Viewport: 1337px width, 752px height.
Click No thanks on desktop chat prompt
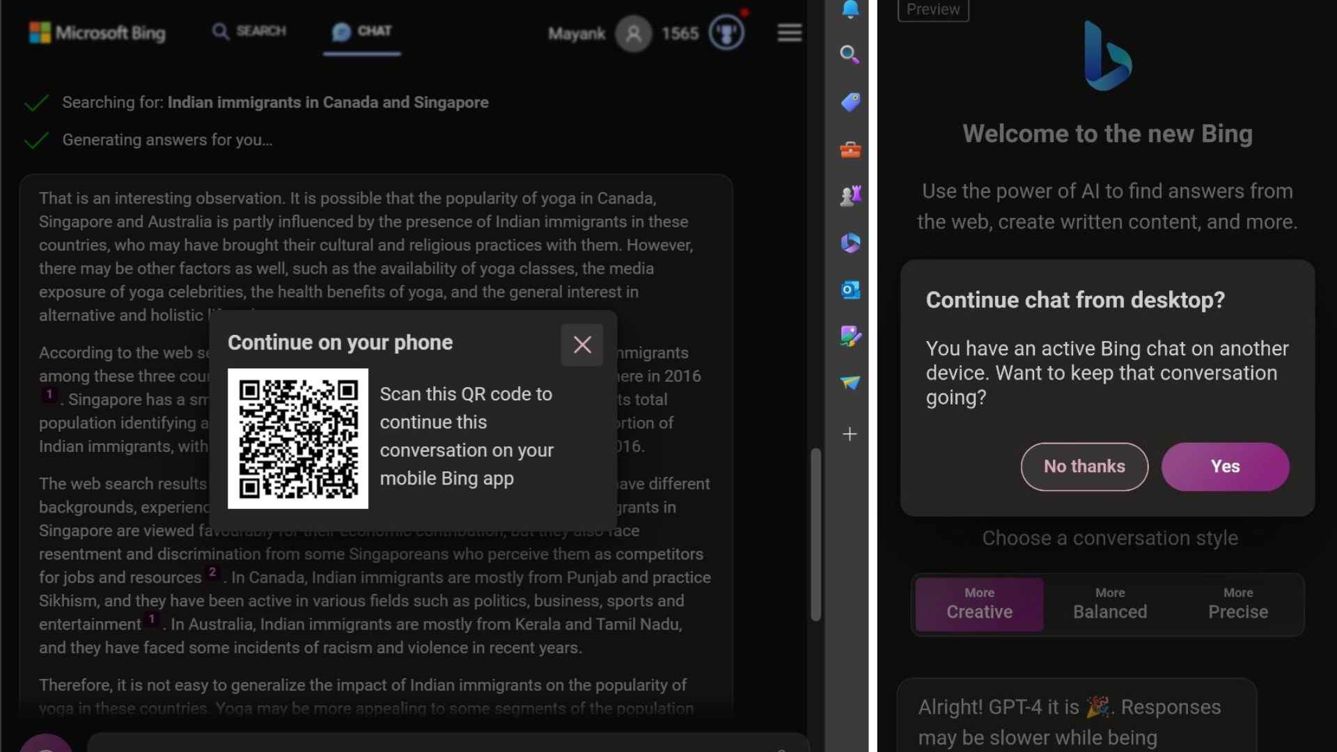click(x=1084, y=466)
